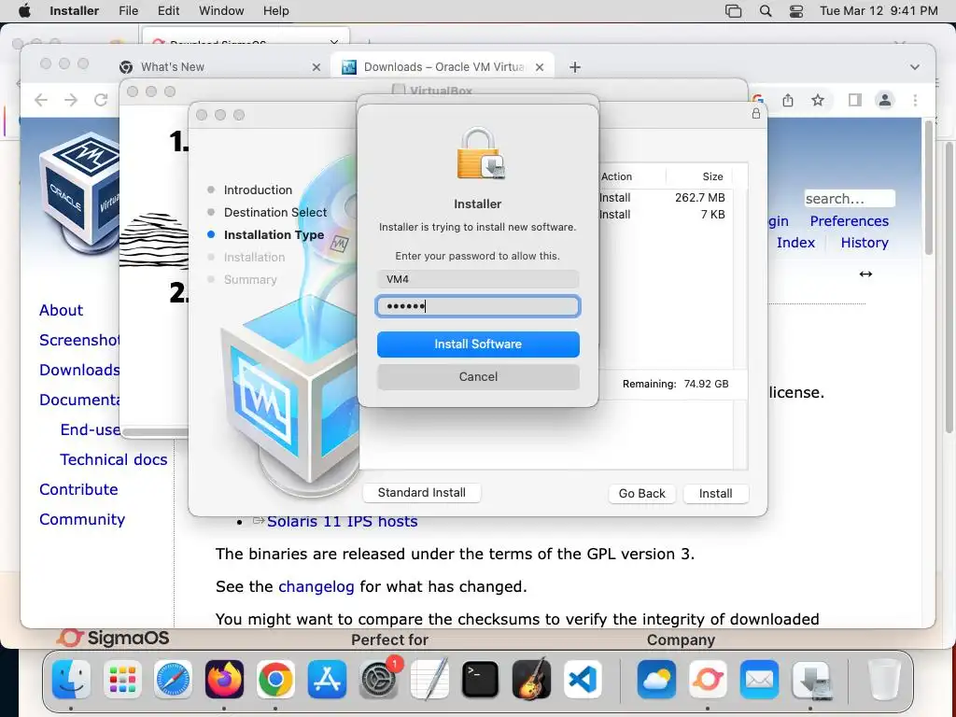Screen dimensions: 956x717
Task: Open the Help menu
Action: [276, 11]
